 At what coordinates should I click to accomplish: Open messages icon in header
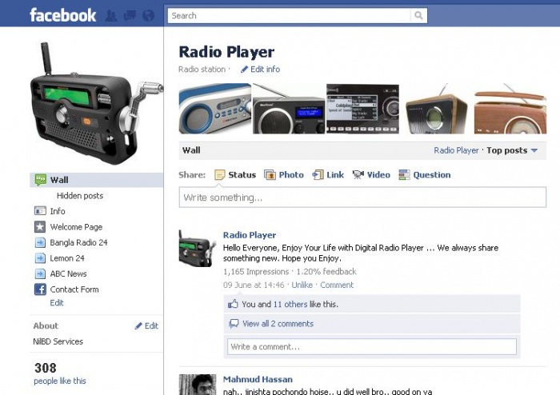130,16
